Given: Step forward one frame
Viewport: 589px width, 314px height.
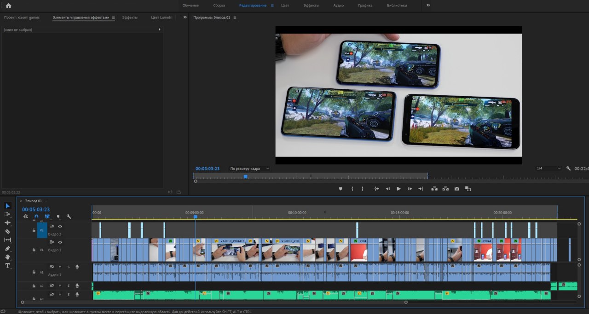Looking at the screenshot, I should point(410,189).
